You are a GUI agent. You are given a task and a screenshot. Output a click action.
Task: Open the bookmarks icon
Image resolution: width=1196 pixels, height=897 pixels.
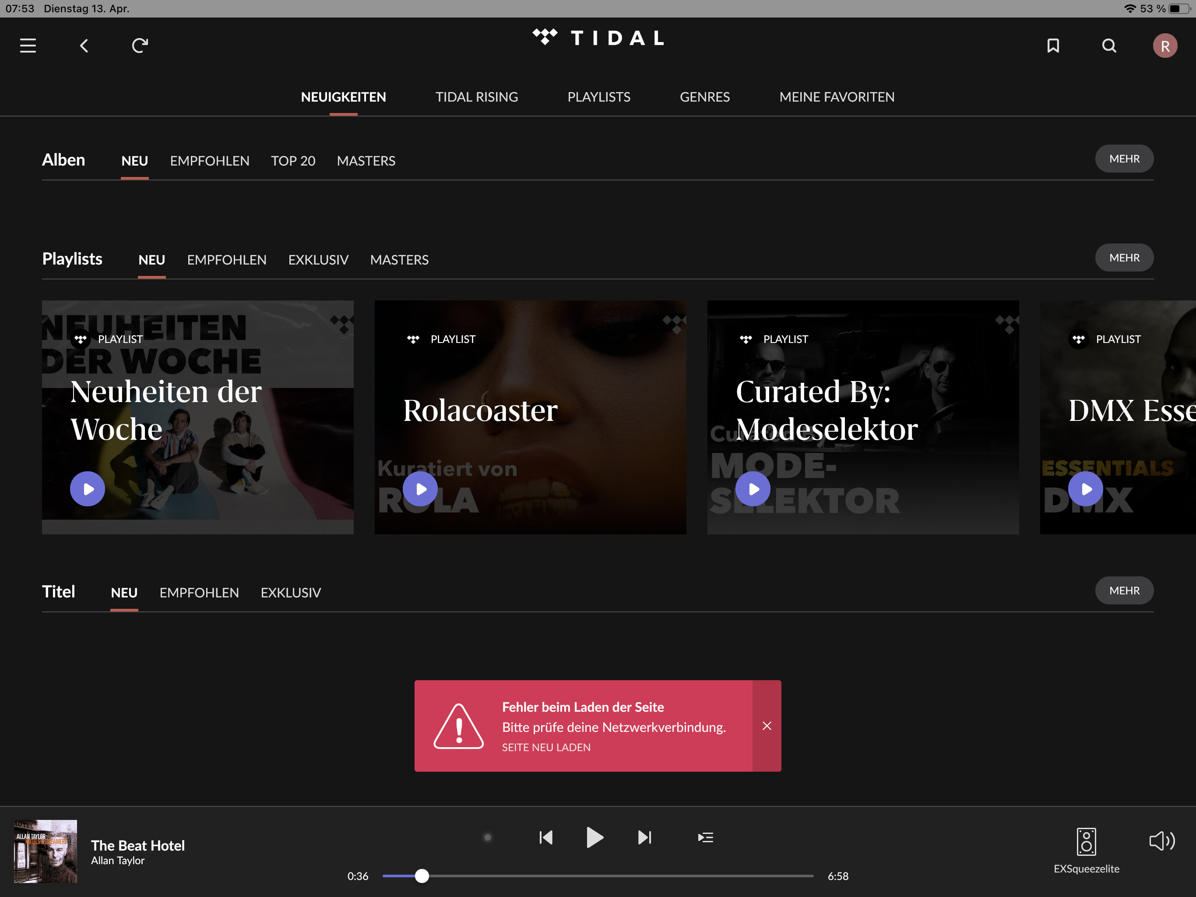(1053, 46)
